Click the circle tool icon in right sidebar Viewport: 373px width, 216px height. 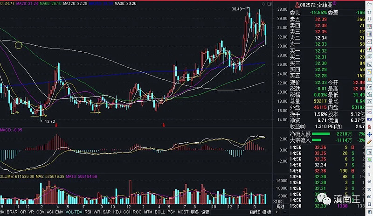(x=369, y=102)
